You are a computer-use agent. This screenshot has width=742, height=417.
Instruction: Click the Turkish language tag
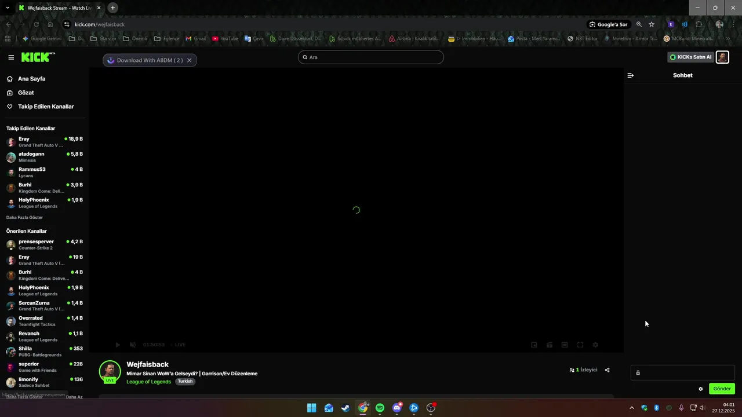[x=185, y=382]
